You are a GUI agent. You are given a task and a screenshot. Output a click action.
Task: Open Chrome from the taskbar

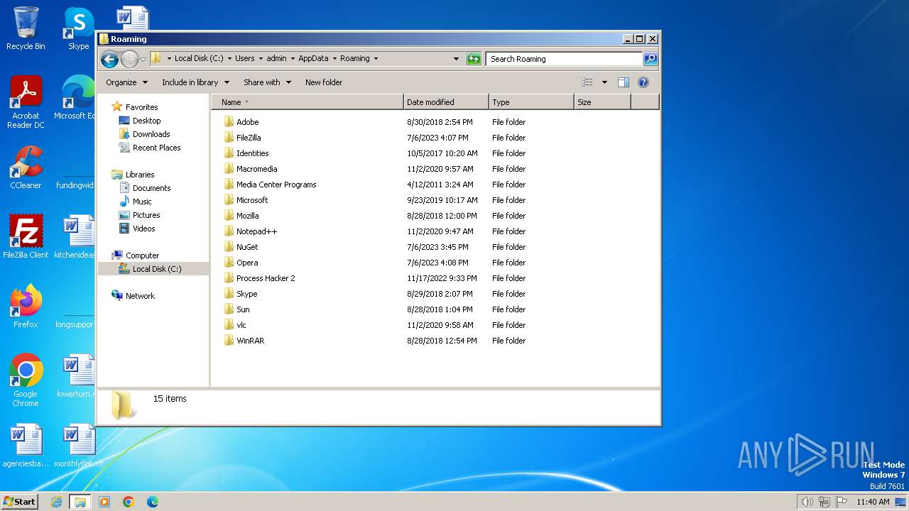point(129,502)
